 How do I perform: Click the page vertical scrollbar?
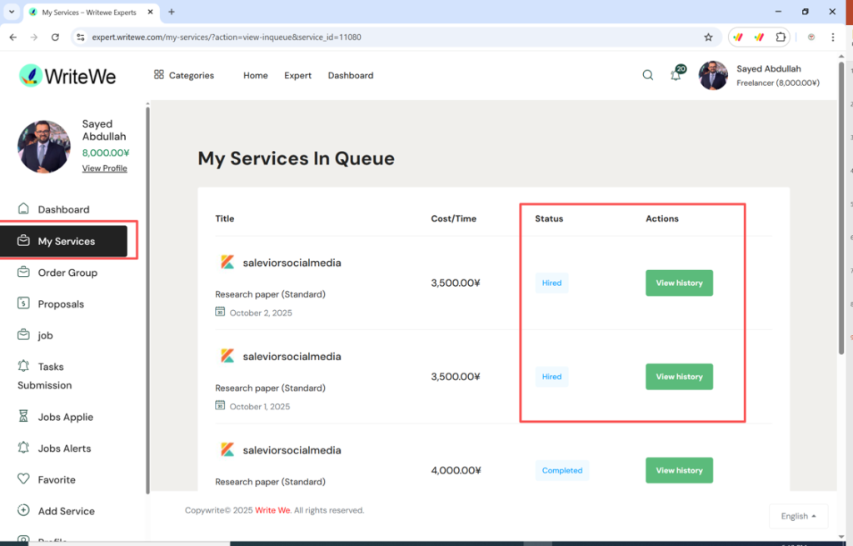click(840, 250)
